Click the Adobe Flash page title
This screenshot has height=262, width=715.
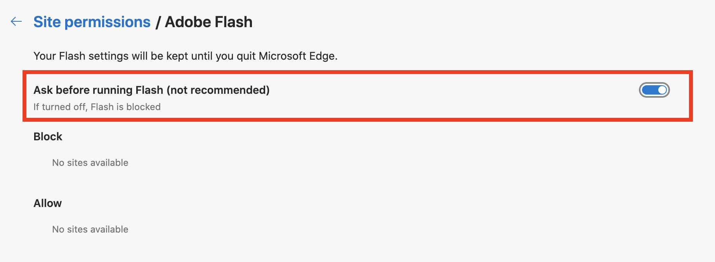pyautogui.click(x=208, y=22)
